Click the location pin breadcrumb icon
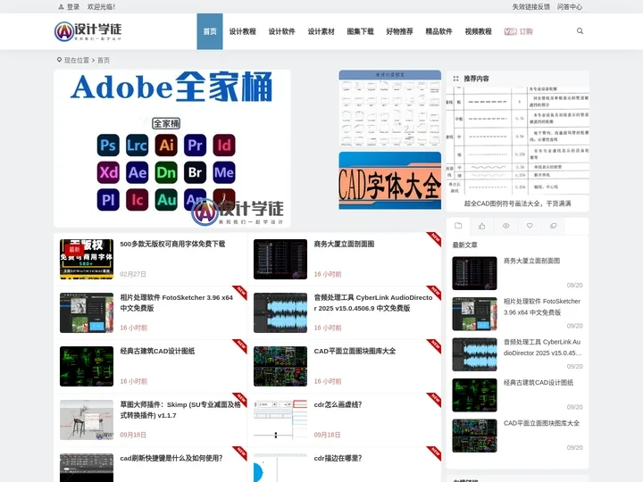The width and height of the screenshot is (643, 482). click(x=59, y=60)
